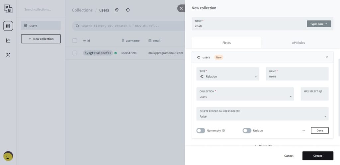Refresh the users records list
Image resolution: width=340 pixels, height=165 pixels.
(x=128, y=10)
